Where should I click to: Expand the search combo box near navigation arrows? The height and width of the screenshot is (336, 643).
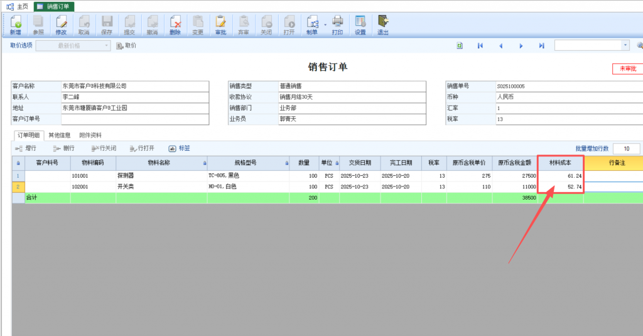[625, 46]
